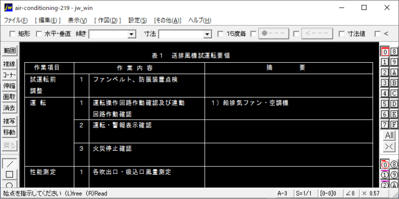Enable the 矩形 rectangle checkbox
The height and width of the screenshot is (199, 399).
point(12,34)
